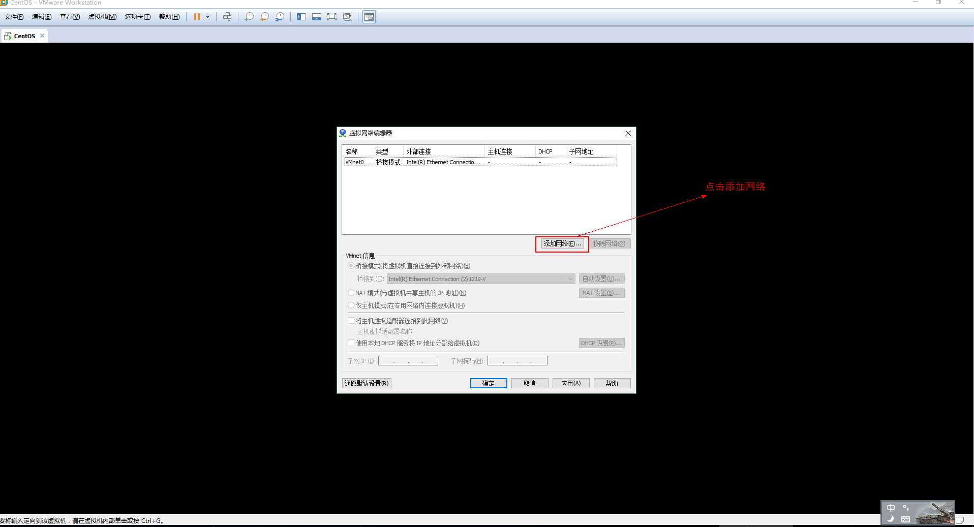Close the CentOS tab

(42, 36)
